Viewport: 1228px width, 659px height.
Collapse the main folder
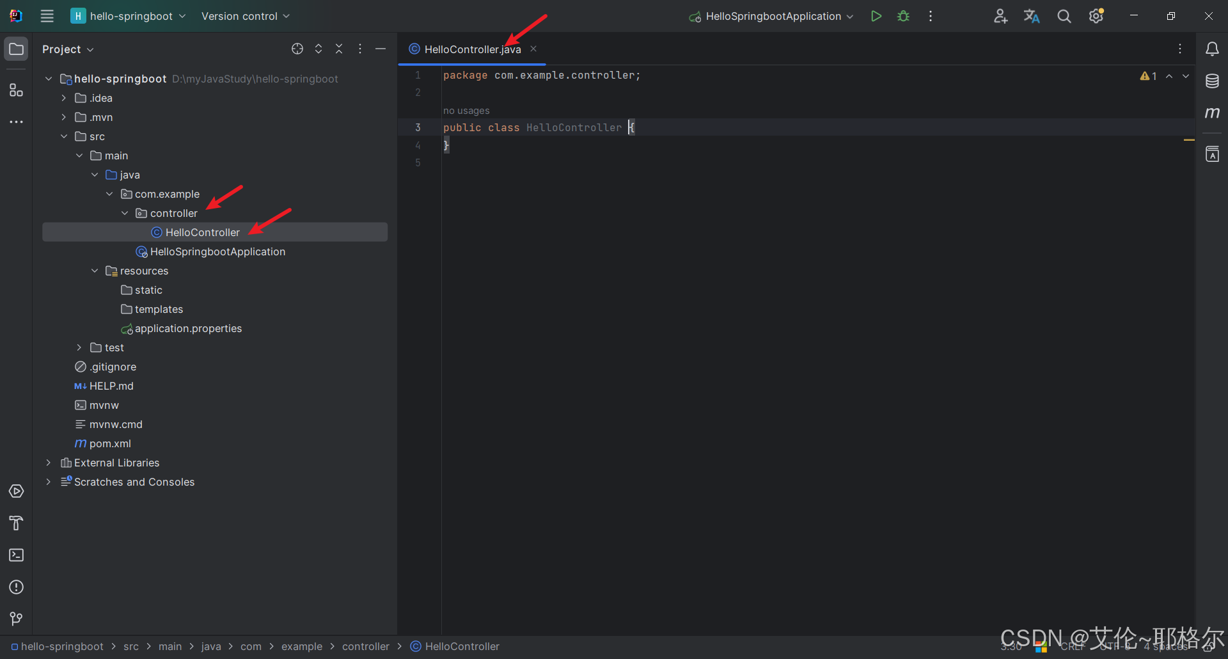tap(79, 155)
